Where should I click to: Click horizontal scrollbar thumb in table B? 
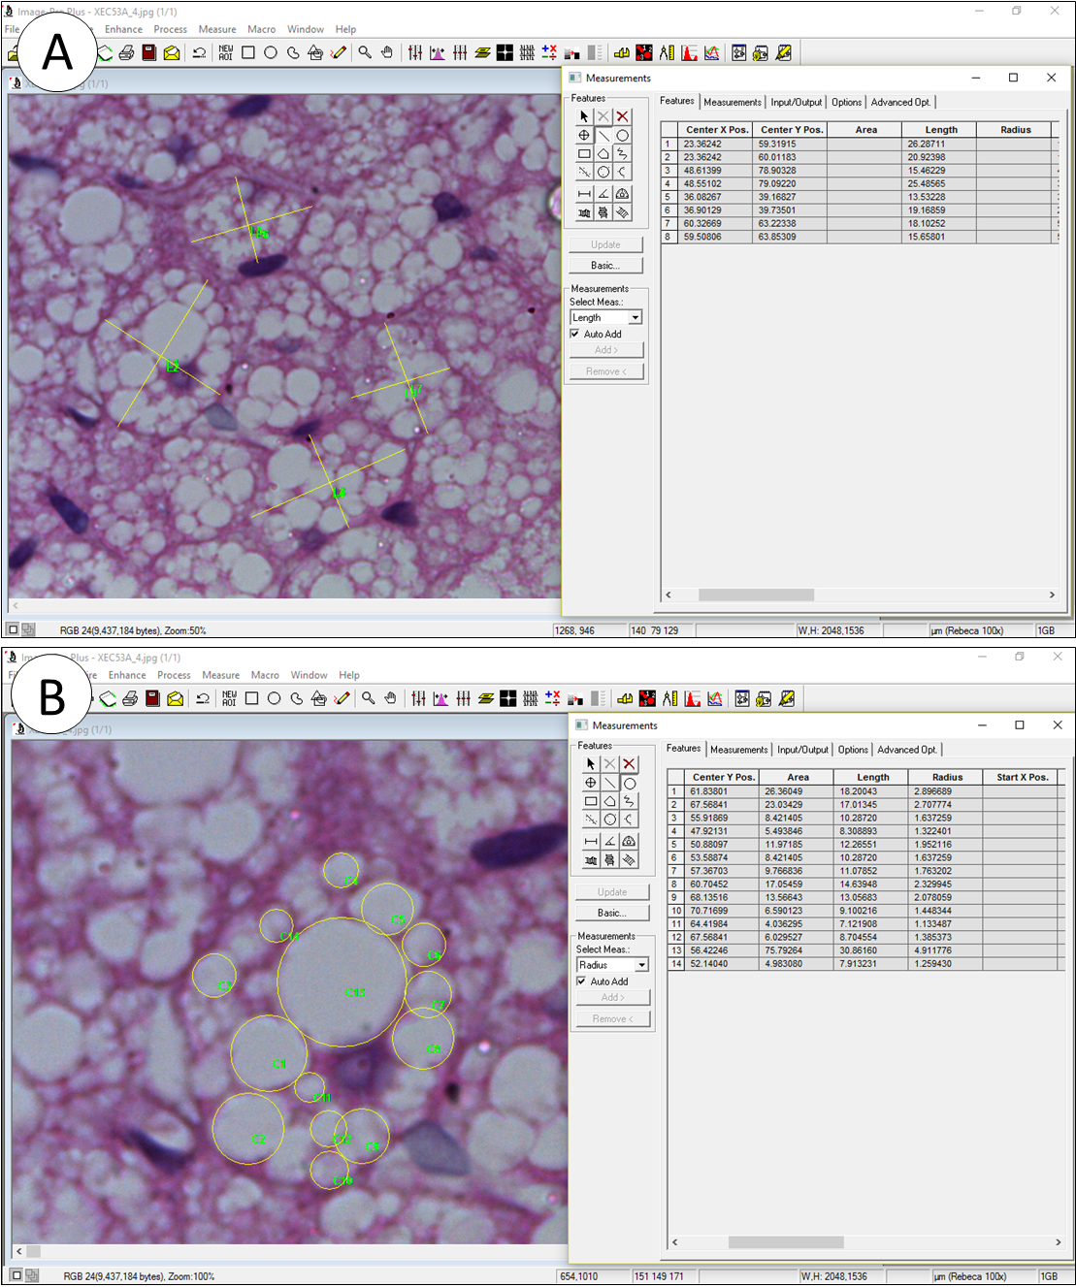[x=786, y=1242]
